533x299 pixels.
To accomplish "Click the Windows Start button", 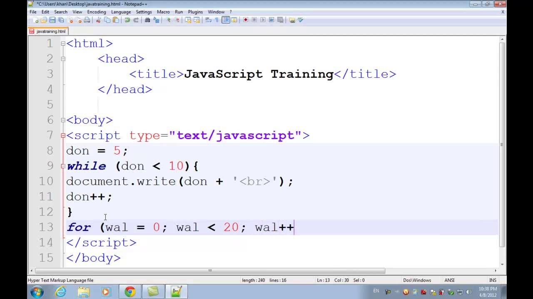I will (x=37, y=292).
